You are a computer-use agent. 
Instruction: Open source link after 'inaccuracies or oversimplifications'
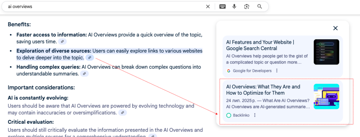122,112
